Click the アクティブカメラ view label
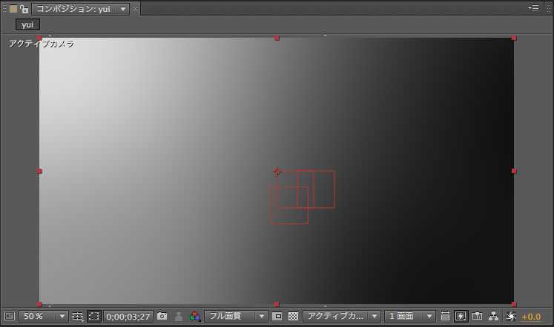Image resolution: width=554 pixels, height=327 pixels. click(x=42, y=44)
